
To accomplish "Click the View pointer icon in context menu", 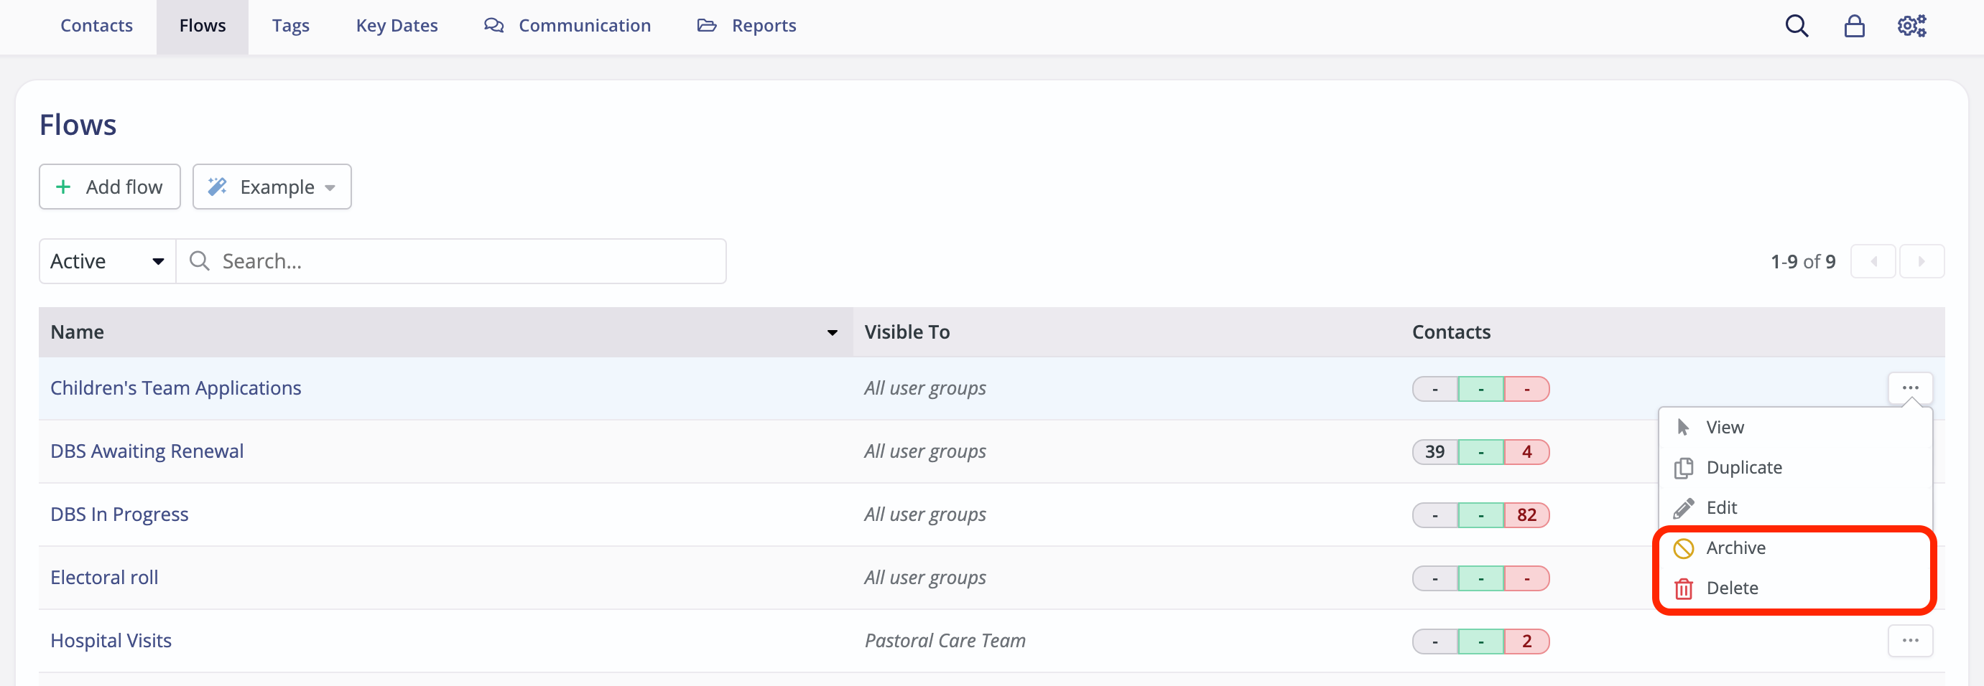I will point(1684,427).
